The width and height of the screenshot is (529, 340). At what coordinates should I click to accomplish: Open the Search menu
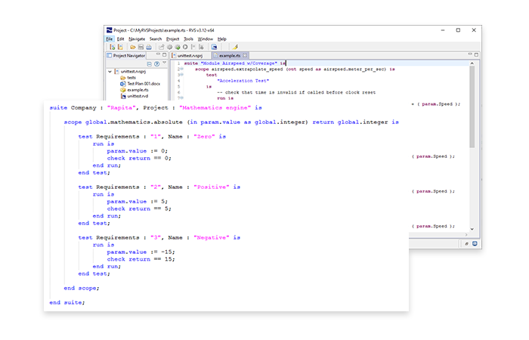[x=156, y=39]
